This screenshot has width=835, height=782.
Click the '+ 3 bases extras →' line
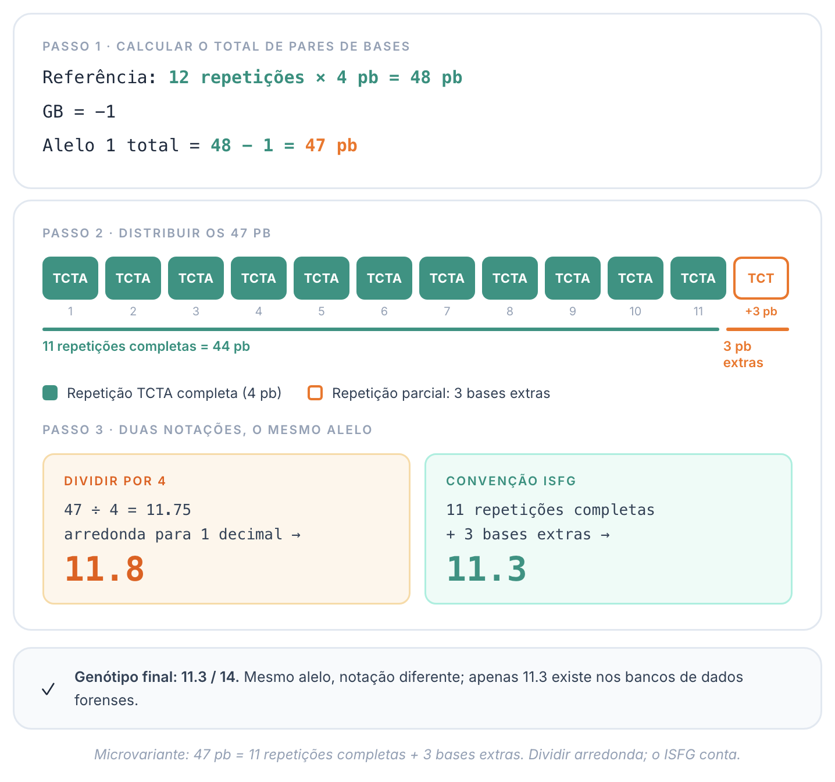528,534
